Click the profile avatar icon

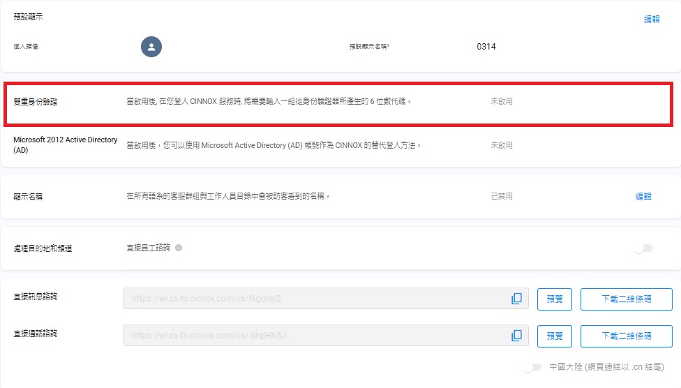pos(151,47)
